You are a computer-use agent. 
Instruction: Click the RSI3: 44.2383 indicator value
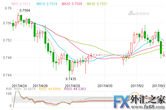coord(75,89)
